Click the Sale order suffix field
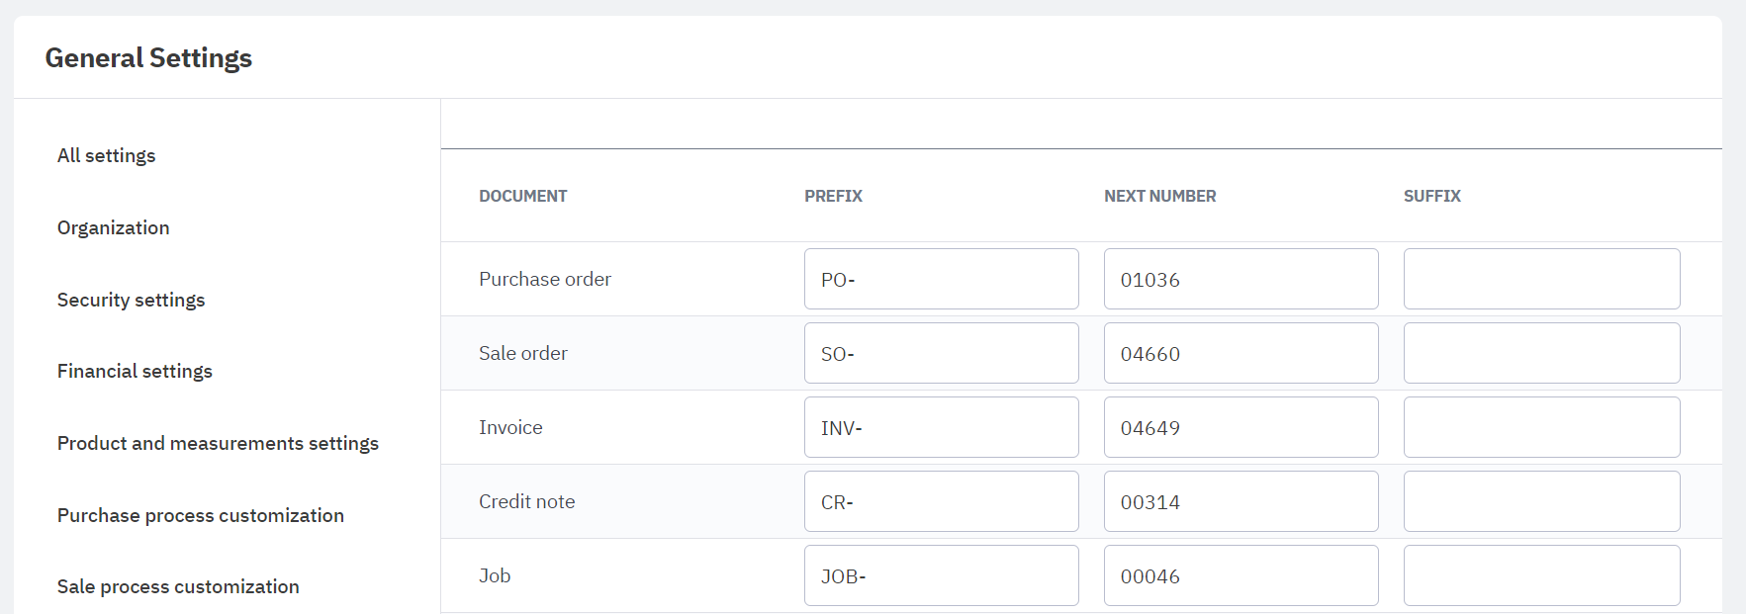This screenshot has height=614, width=1746. [1541, 354]
